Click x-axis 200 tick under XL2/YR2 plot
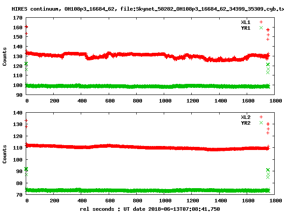This screenshot has width=284, height=213. tap(55, 201)
